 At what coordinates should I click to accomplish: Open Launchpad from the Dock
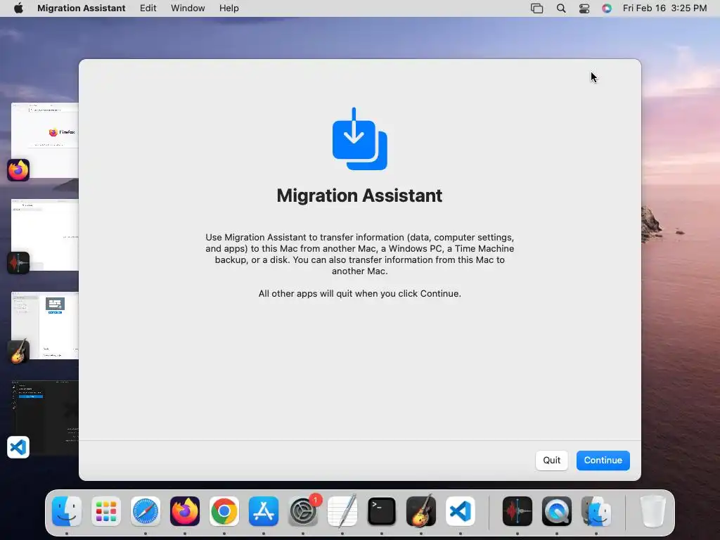point(106,511)
